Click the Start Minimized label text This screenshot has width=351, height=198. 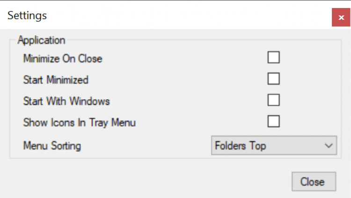[56, 80]
